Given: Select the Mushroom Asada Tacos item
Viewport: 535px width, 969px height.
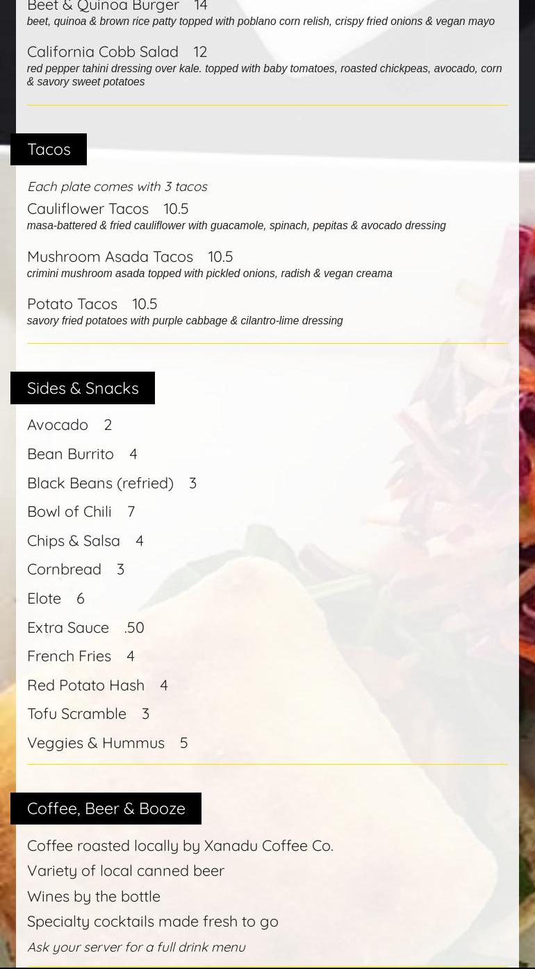Looking at the screenshot, I should 110,256.
